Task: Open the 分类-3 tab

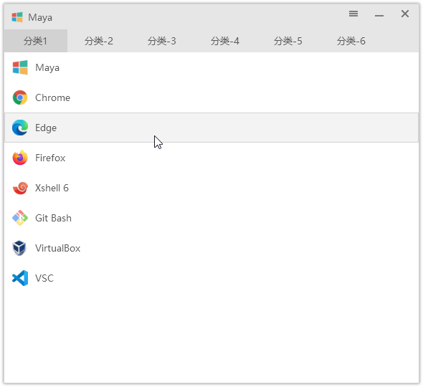Action: point(162,41)
